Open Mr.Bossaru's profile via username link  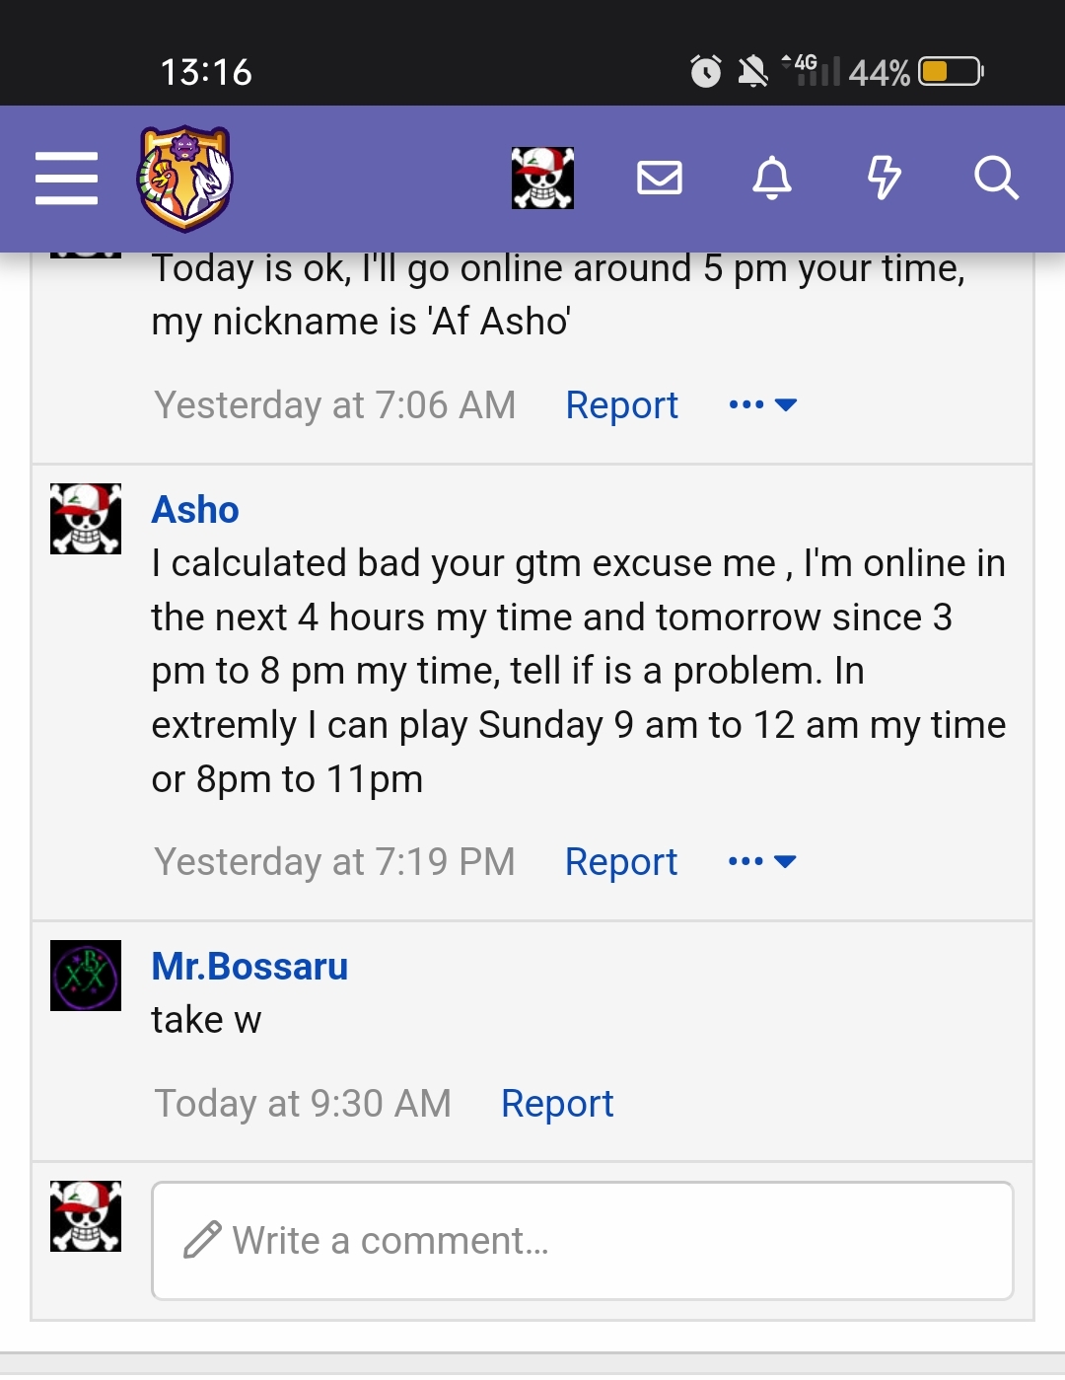point(249,967)
